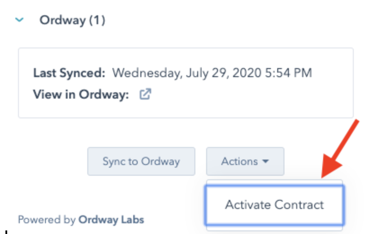This screenshot has height=234, width=374.
Task: Open the external link icon beside View in Ordway
Action: pyautogui.click(x=145, y=94)
